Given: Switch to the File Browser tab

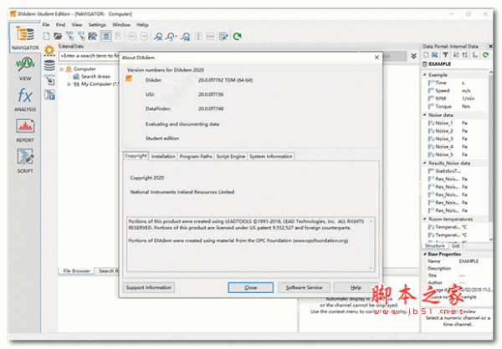Looking at the screenshot, I should coord(76,271).
